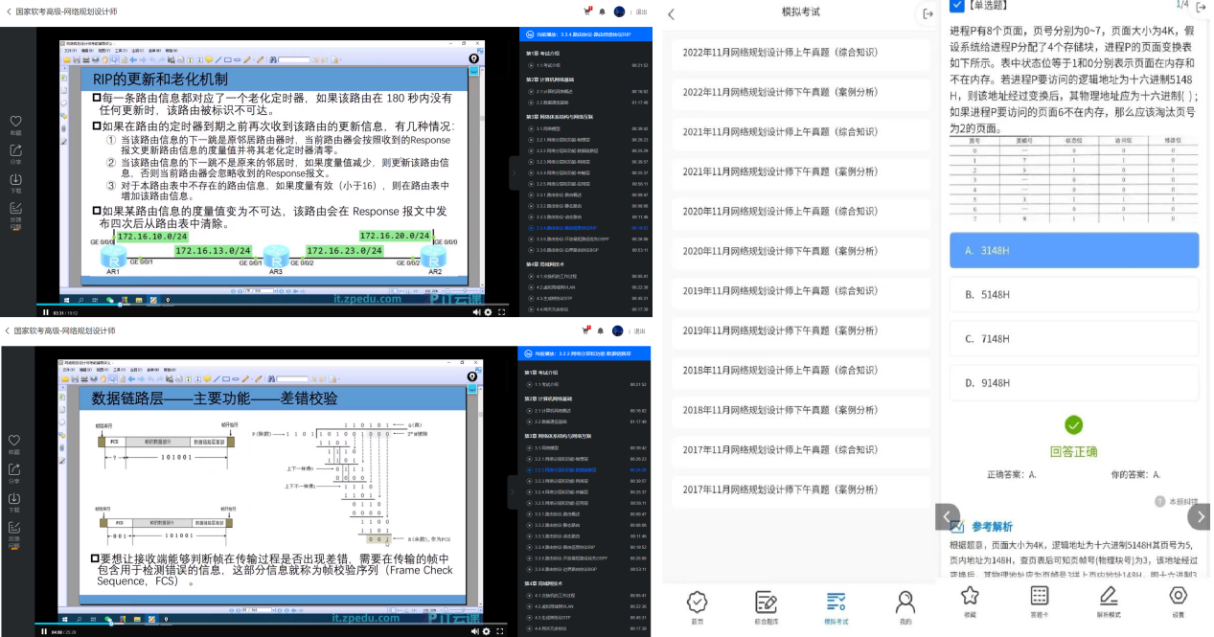The height and width of the screenshot is (637, 1214).
Task: Enter fullscreen in the bottom video player
Action: [x=501, y=631]
